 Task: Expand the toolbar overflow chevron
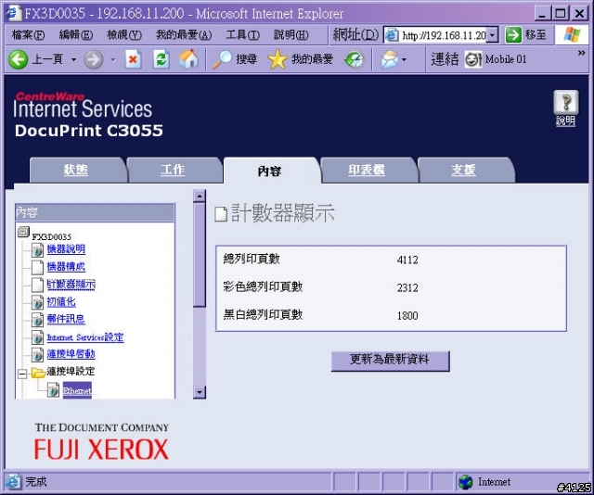tap(582, 53)
